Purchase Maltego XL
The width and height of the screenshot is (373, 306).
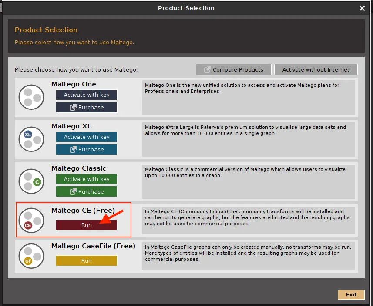[x=87, y=149]
